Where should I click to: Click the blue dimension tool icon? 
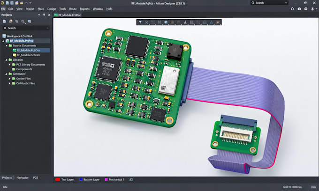click(x=205, y=22)
